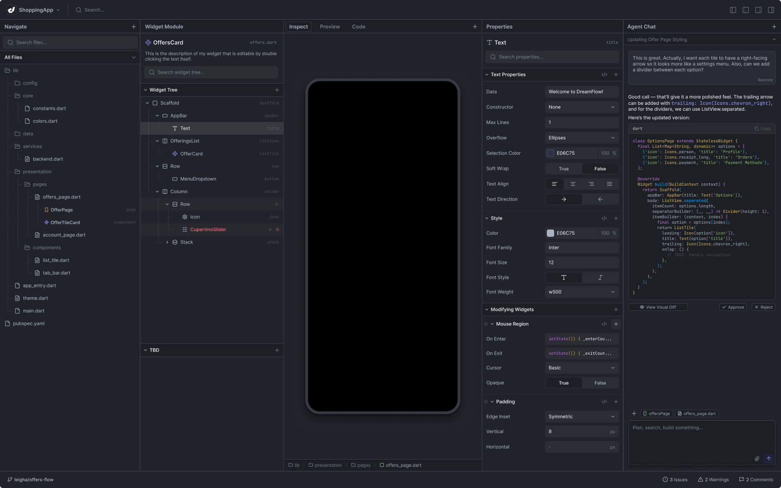The height and width of the screenshot is (488, 781).
Task: Switch to the Code tab
Action: (x=358, y=27)
